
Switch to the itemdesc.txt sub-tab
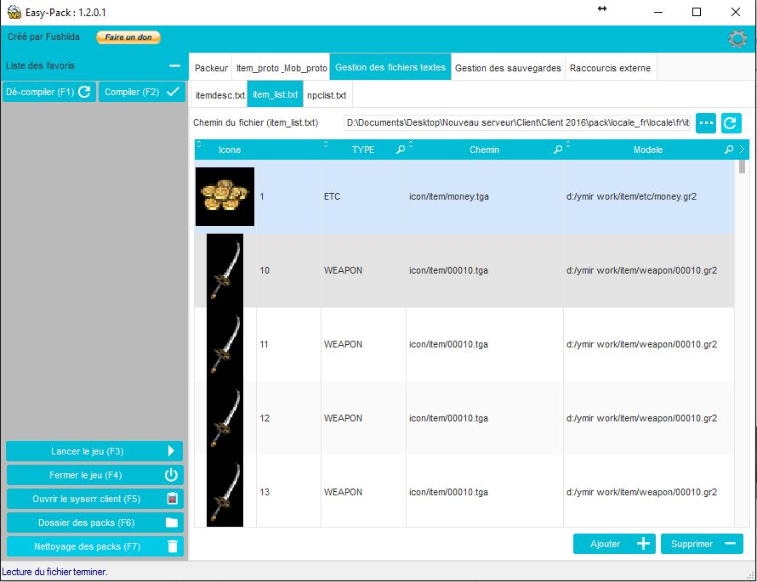point(219,95)
